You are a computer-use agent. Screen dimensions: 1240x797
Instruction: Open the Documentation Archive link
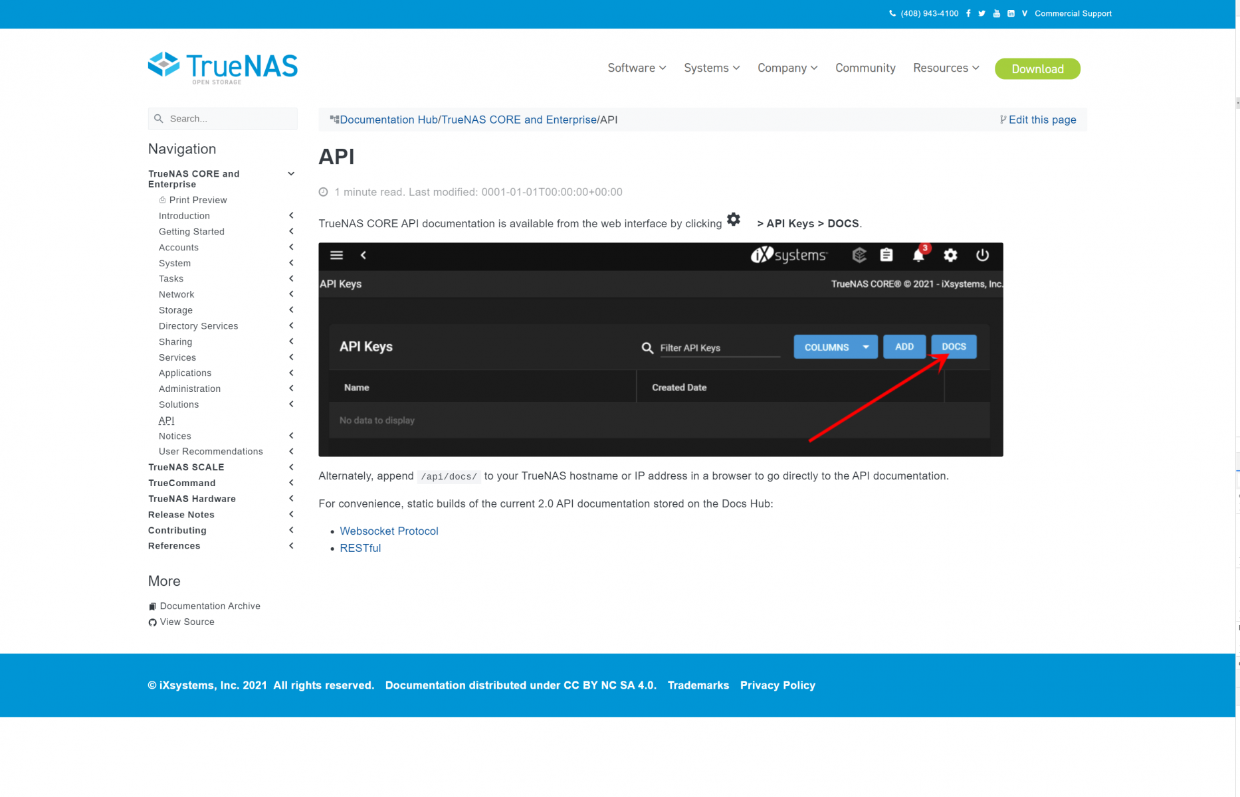210,606
